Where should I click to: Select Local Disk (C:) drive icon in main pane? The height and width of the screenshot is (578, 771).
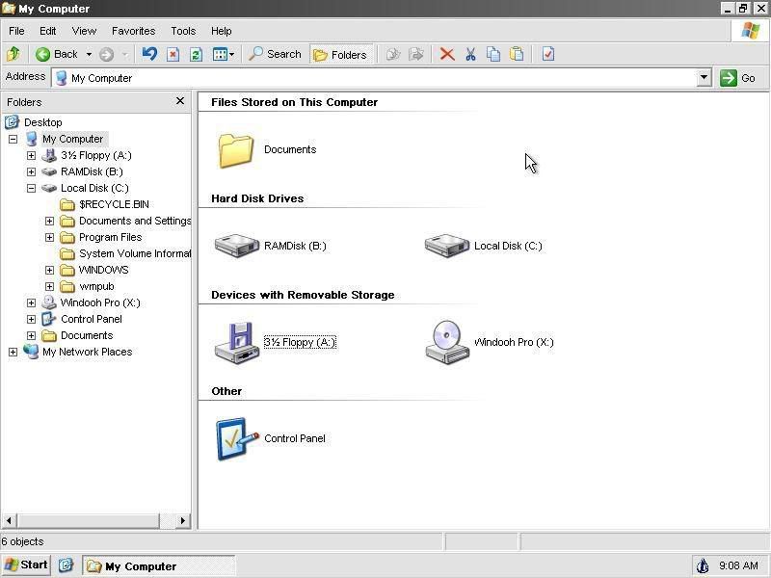(x=446, y=246)
